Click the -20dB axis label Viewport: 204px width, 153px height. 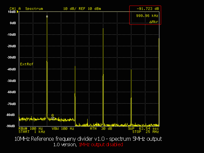pyautogui.click(x=12, y=46)
